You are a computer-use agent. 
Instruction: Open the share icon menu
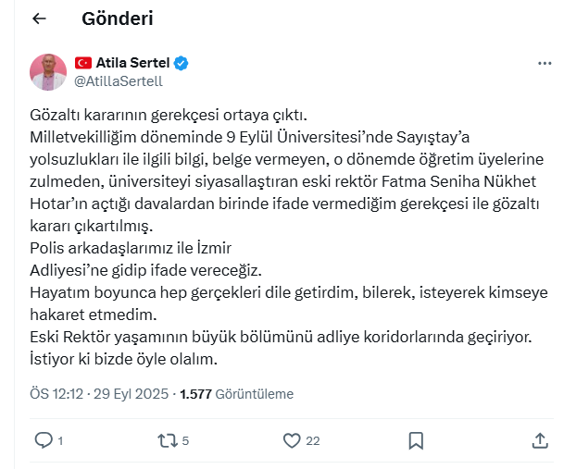pos(540,440)
